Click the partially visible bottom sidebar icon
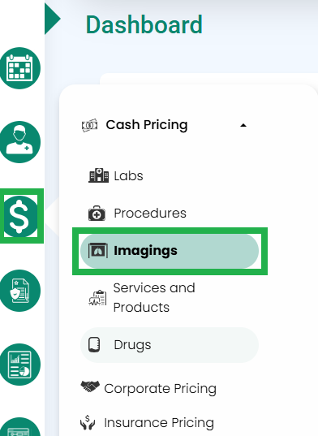 point(19,427)
